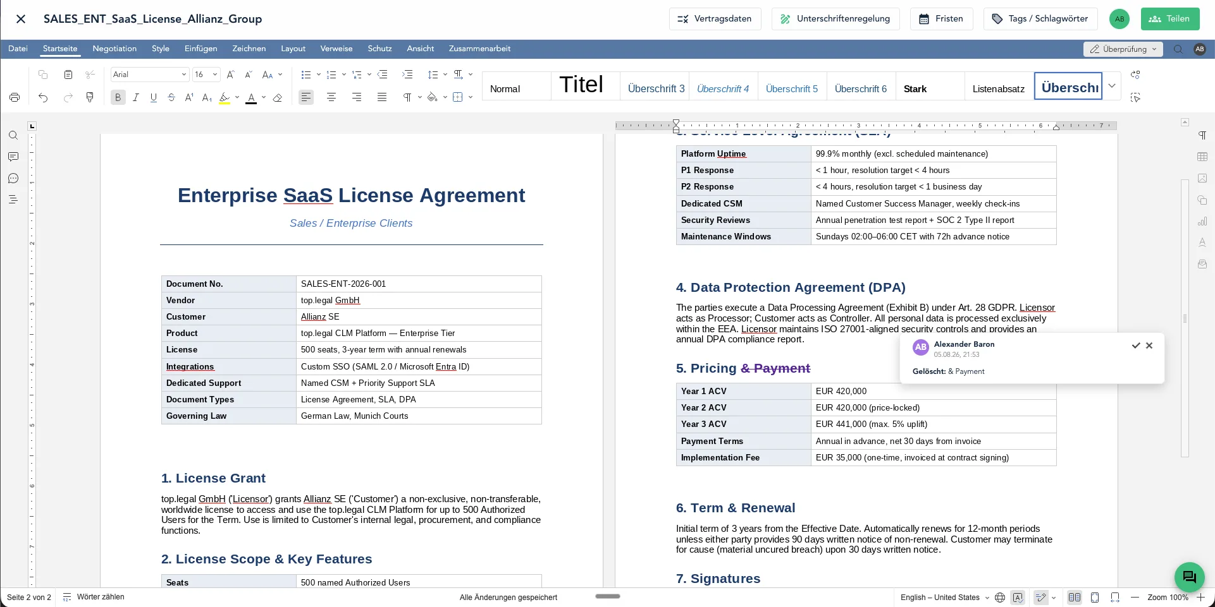
Task: Open Vertragsdaten
Action: click(715, 19)
